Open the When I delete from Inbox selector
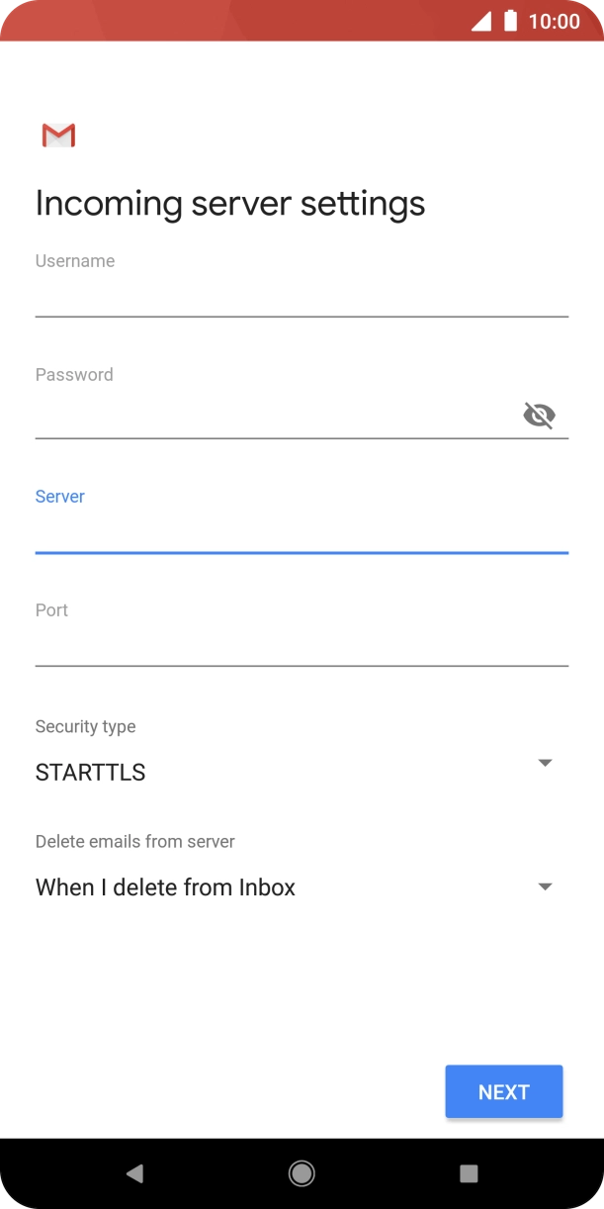 pos(166,887)
